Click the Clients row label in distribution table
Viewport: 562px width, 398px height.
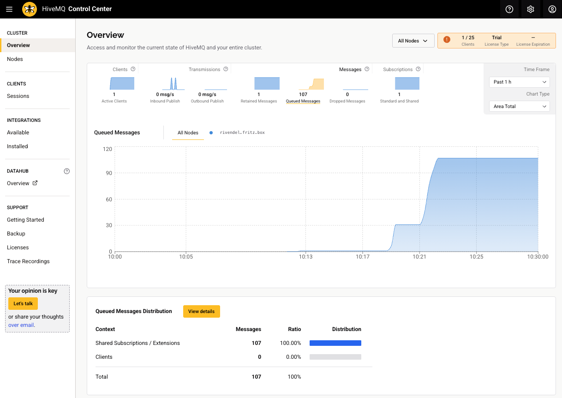pyautogui.click(x=104, y=357)
